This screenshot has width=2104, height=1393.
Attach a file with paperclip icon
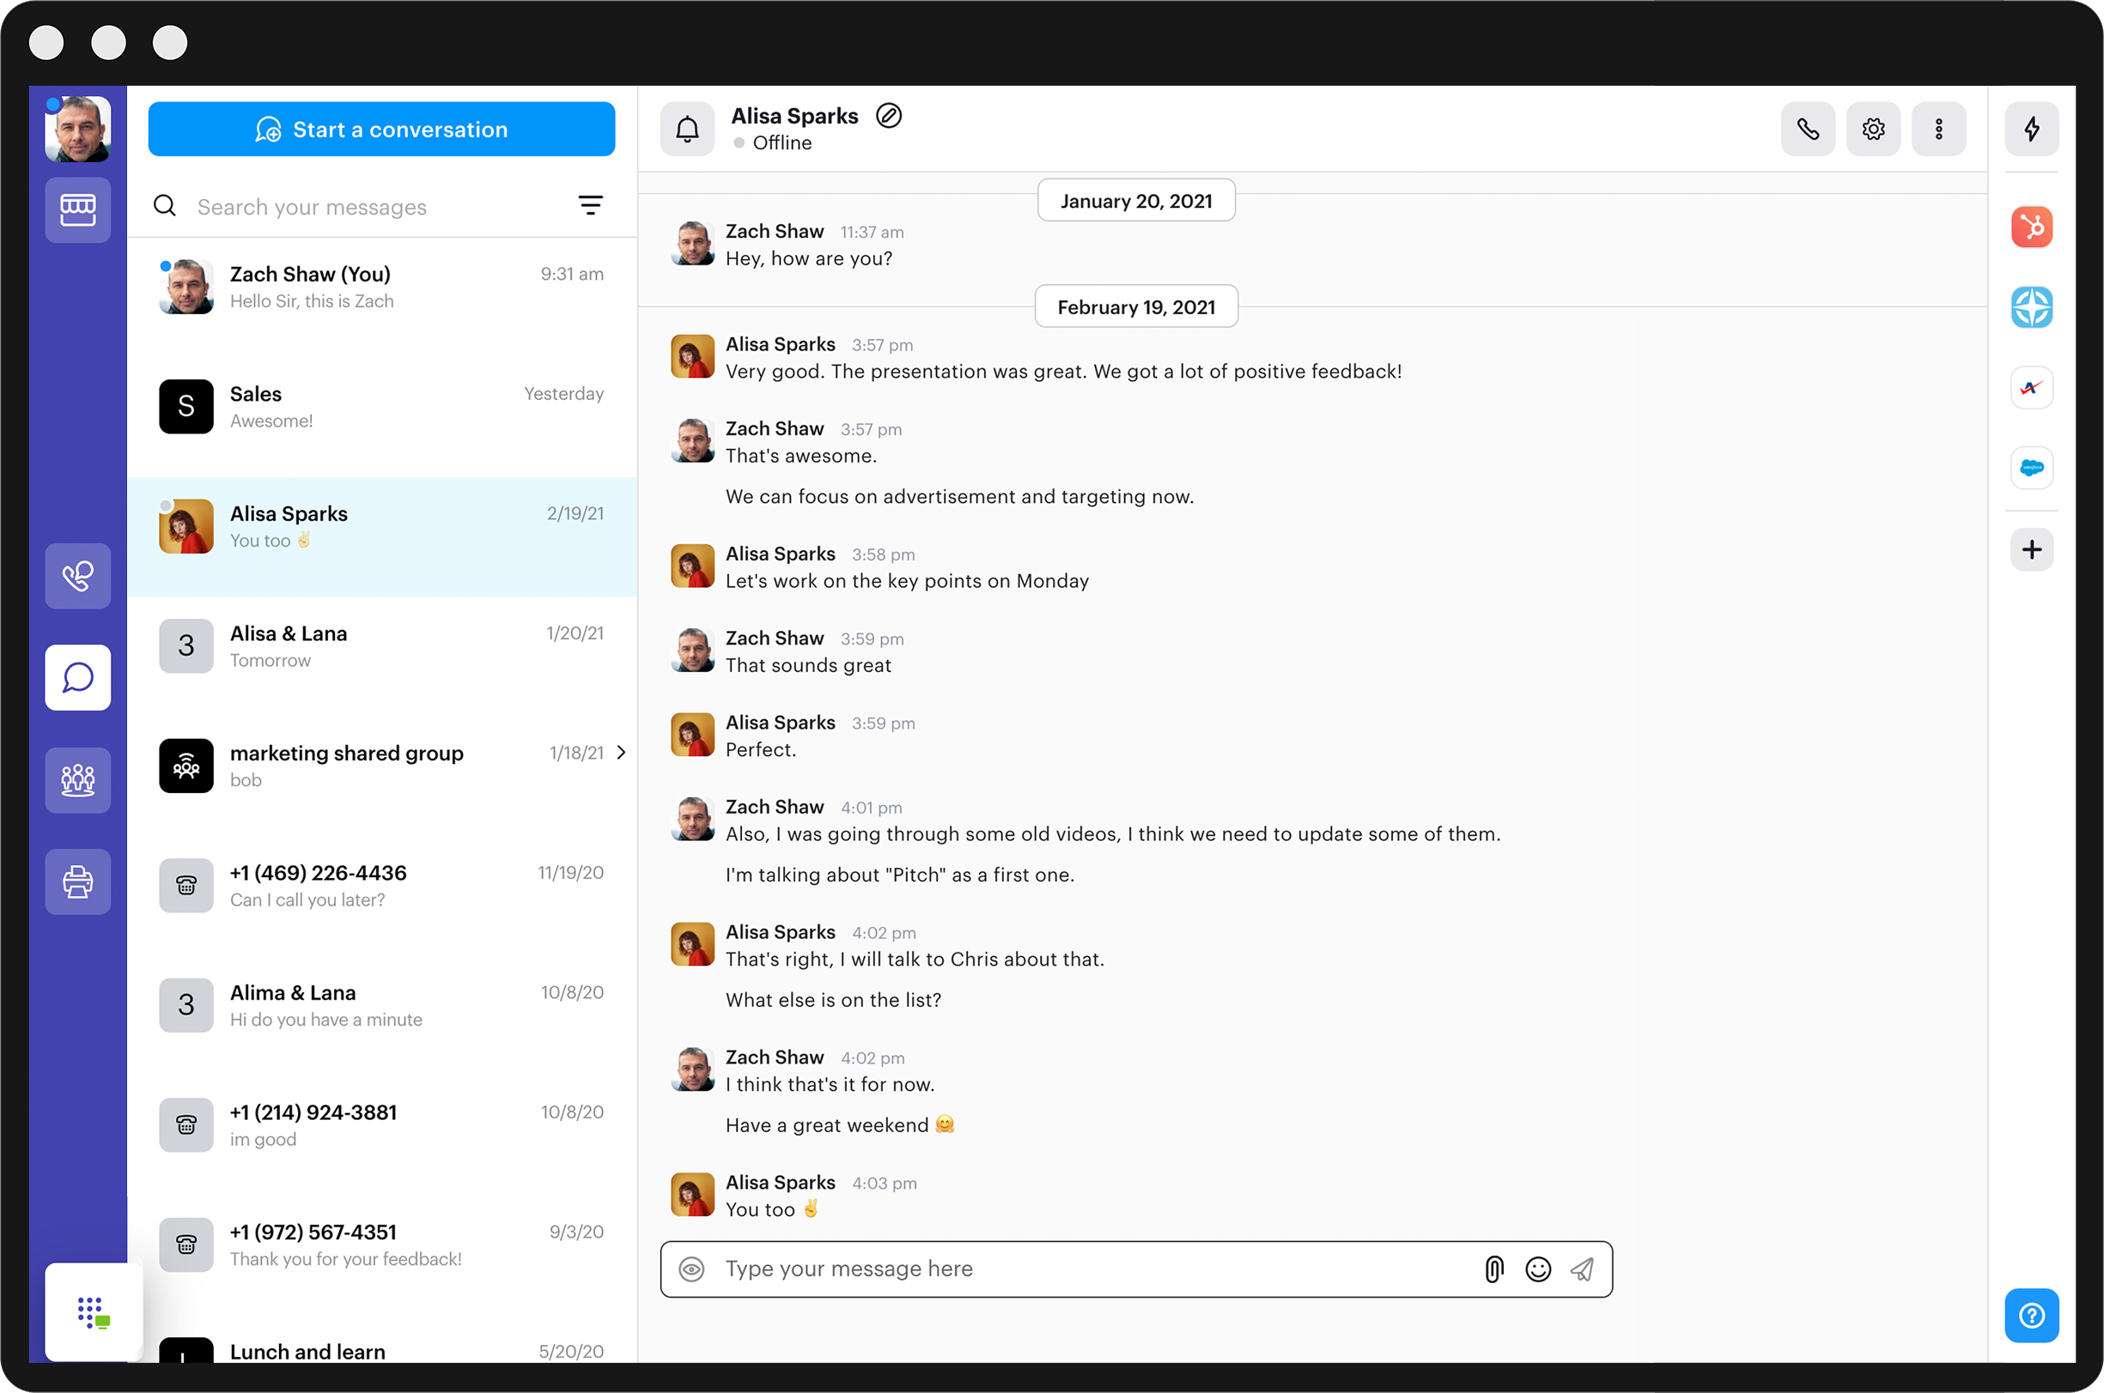point(1494,1269)
